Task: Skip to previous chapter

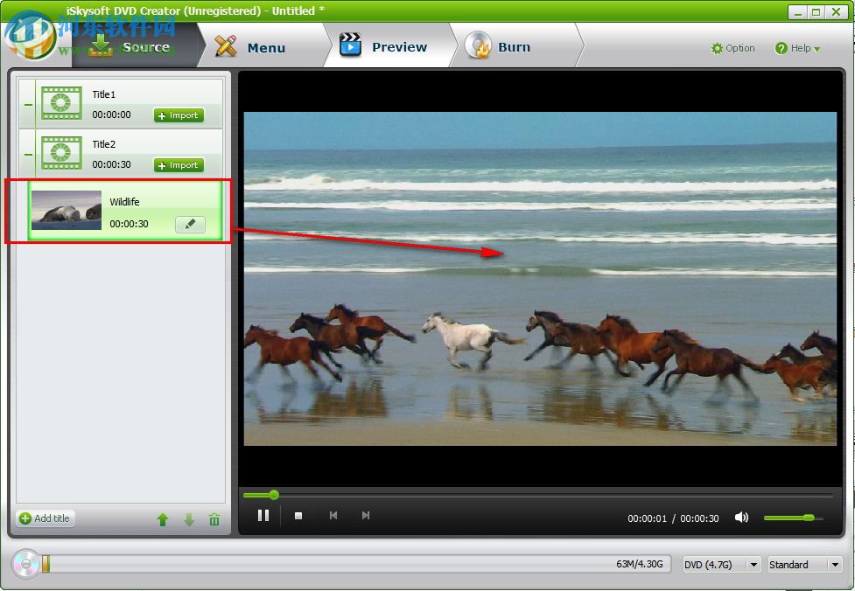Action: [x=333, y=516]
